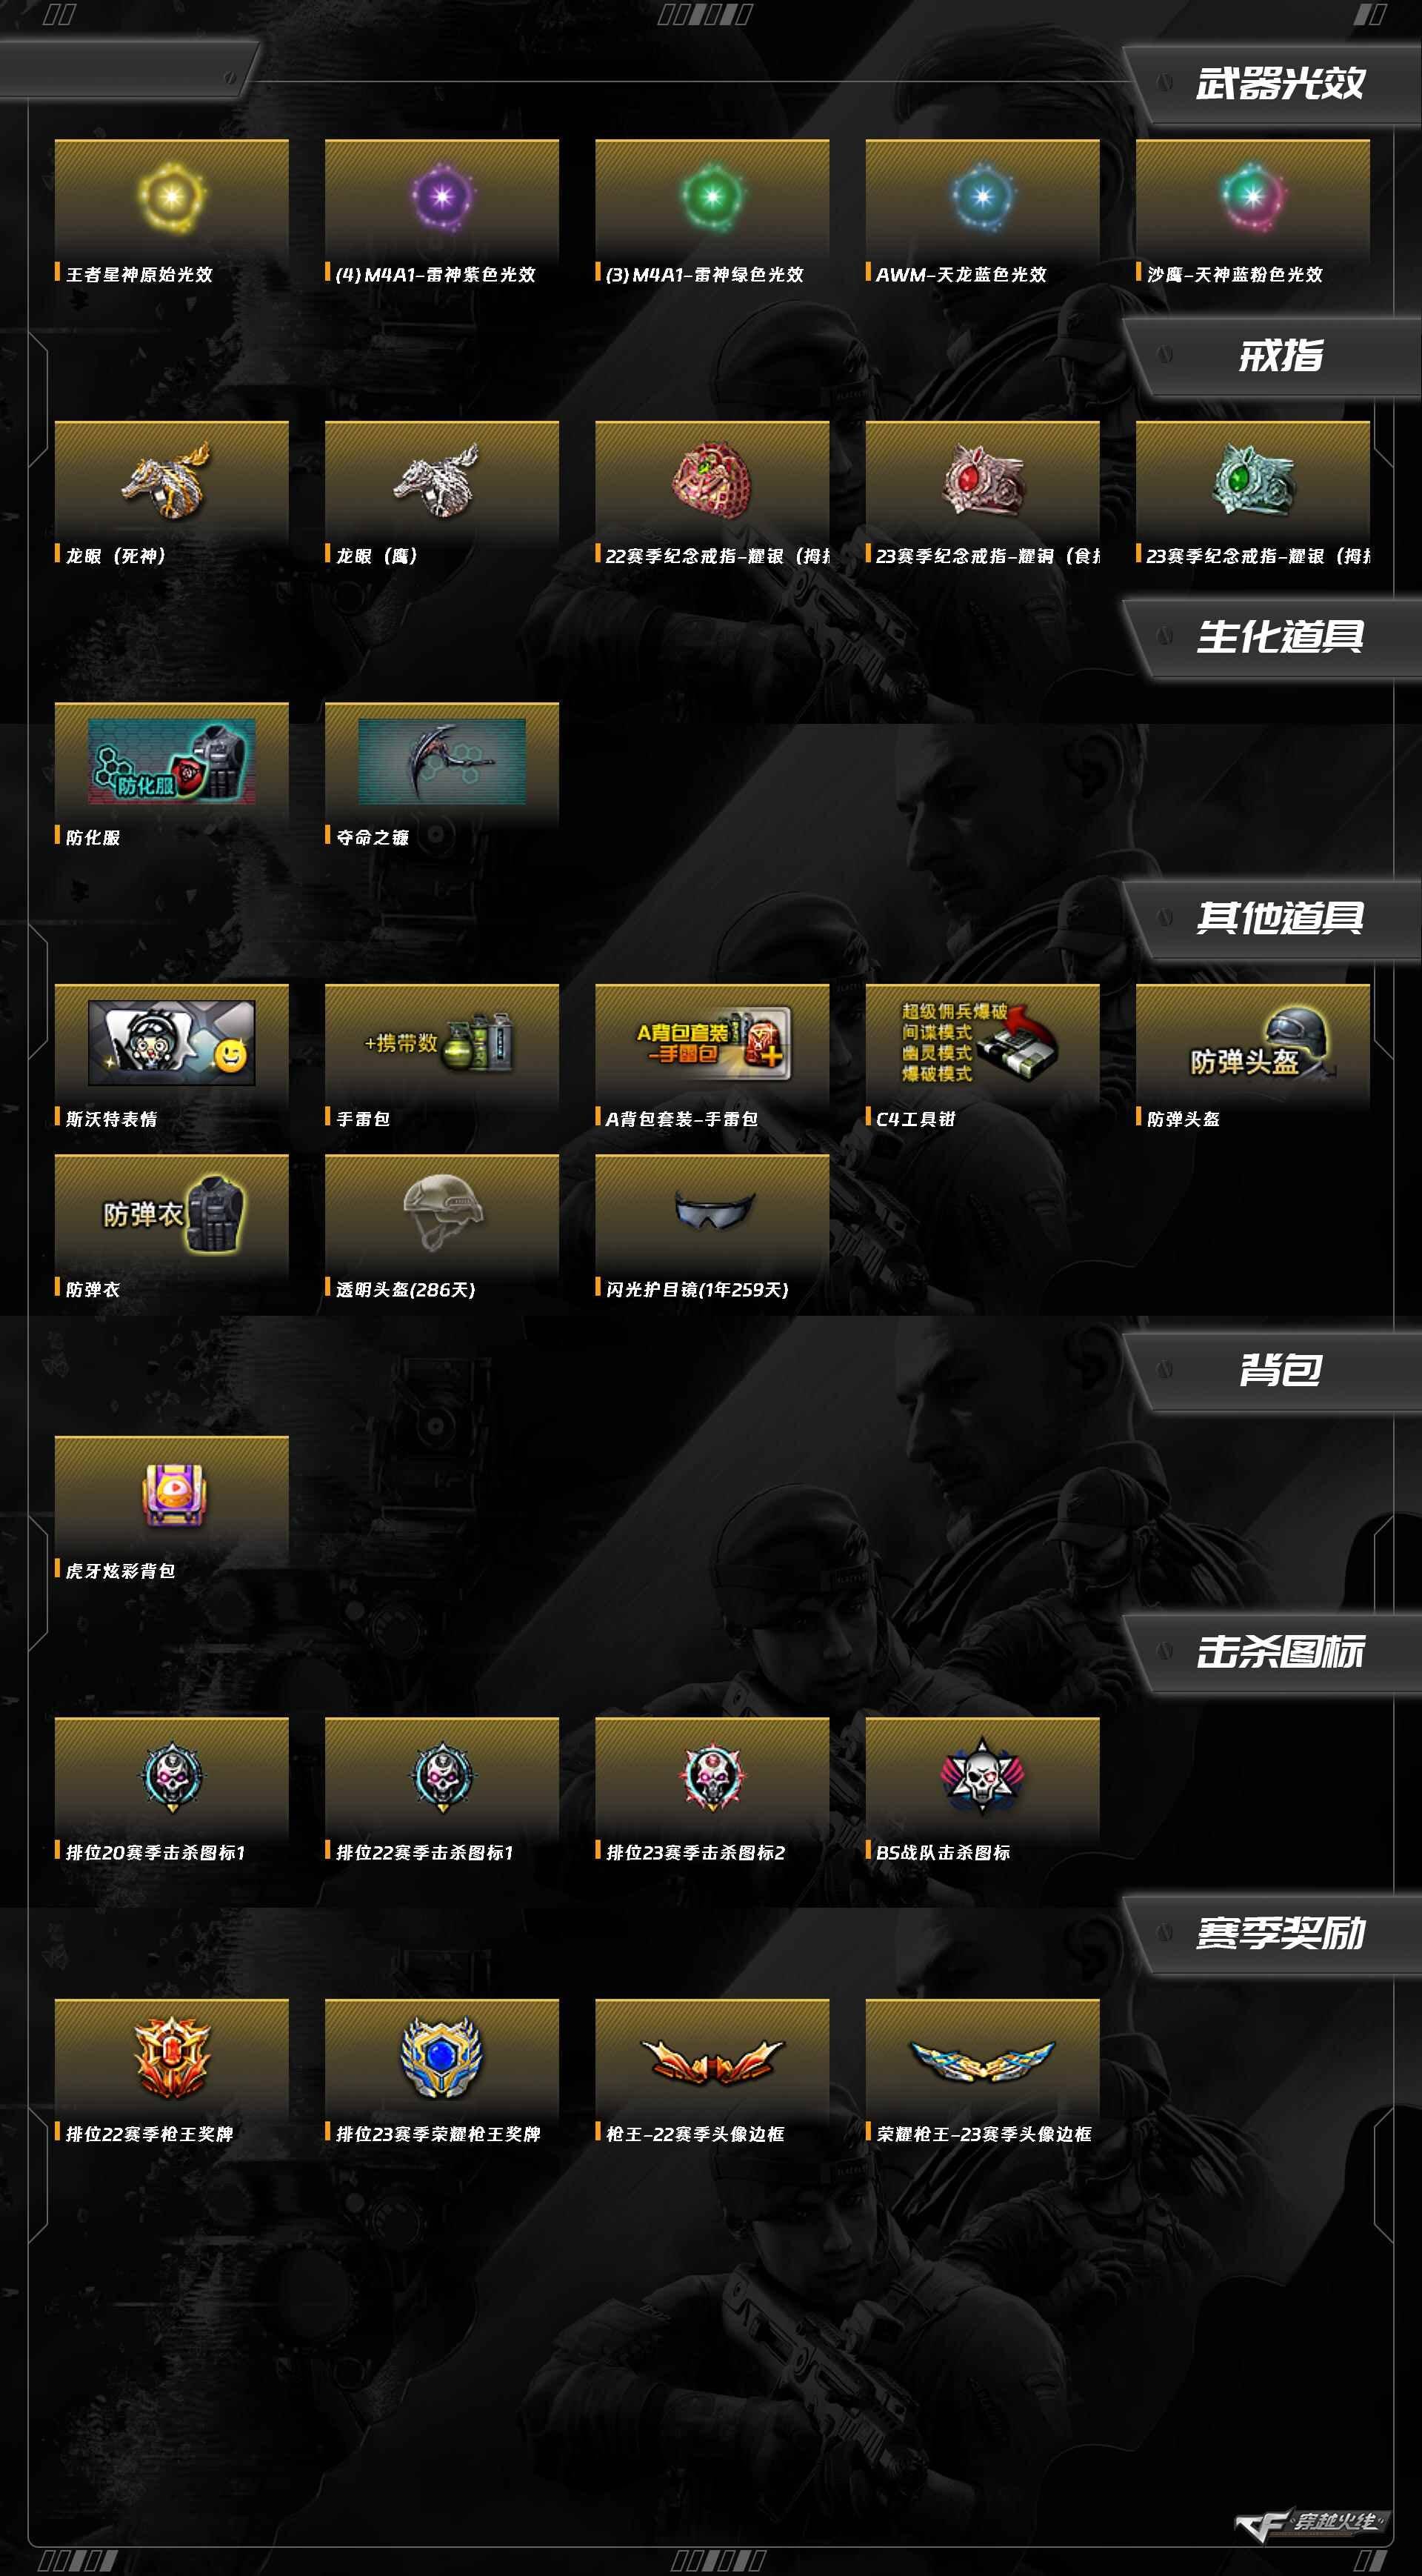Click the M4A1-雷神紫色光效 purple orb

click(441, 197)
